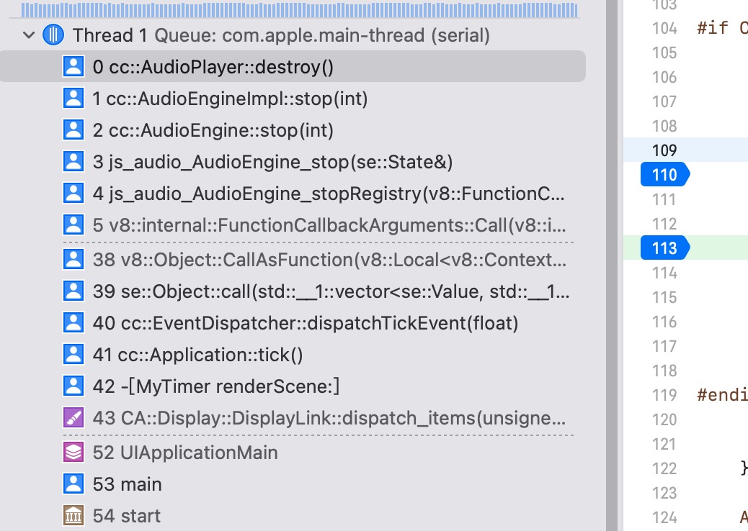Toggle the breakpoint on line 110
Viewport: 748px width, 531px height.
[x=664, y=175]
